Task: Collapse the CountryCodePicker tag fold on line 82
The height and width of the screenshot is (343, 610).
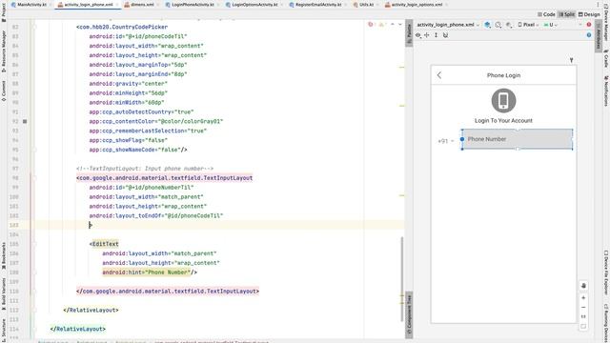Action: 34,27
